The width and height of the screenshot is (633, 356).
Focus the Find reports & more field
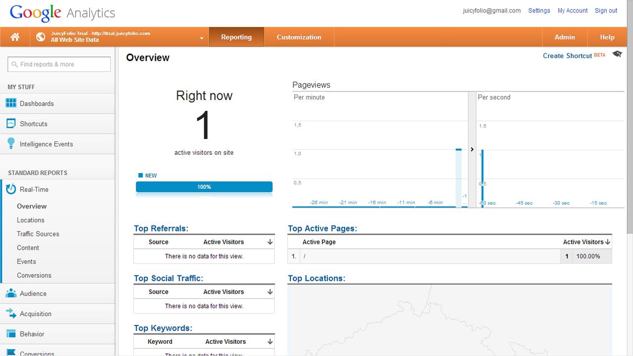[59, 64]
